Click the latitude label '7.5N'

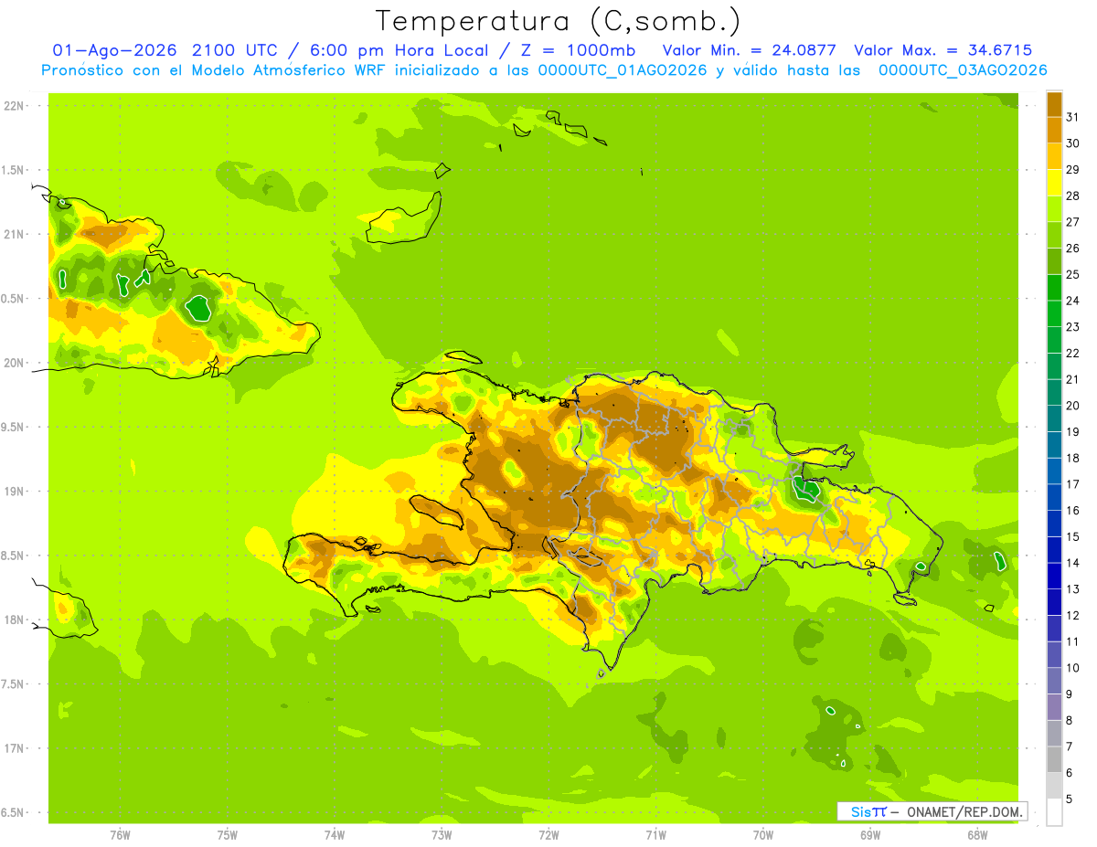click(13, 683)
